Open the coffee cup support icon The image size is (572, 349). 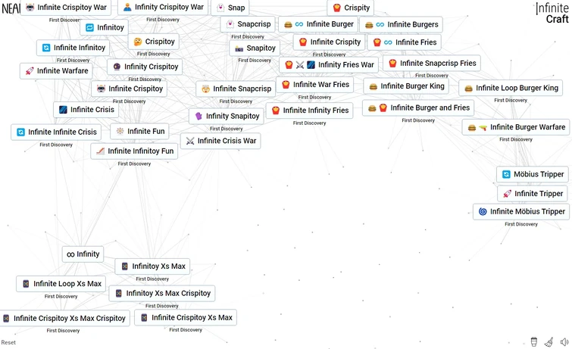tap(533, 341)
